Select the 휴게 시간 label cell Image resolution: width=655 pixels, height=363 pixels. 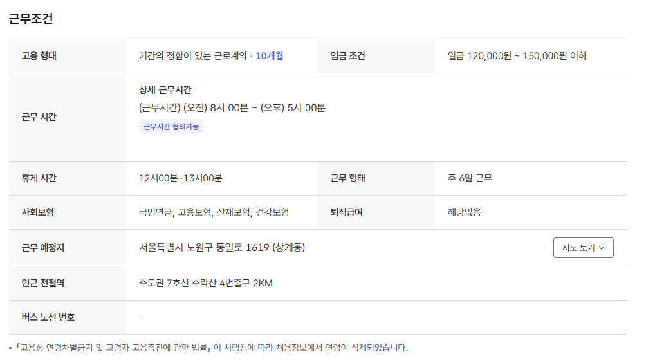[x=39, y=178]
